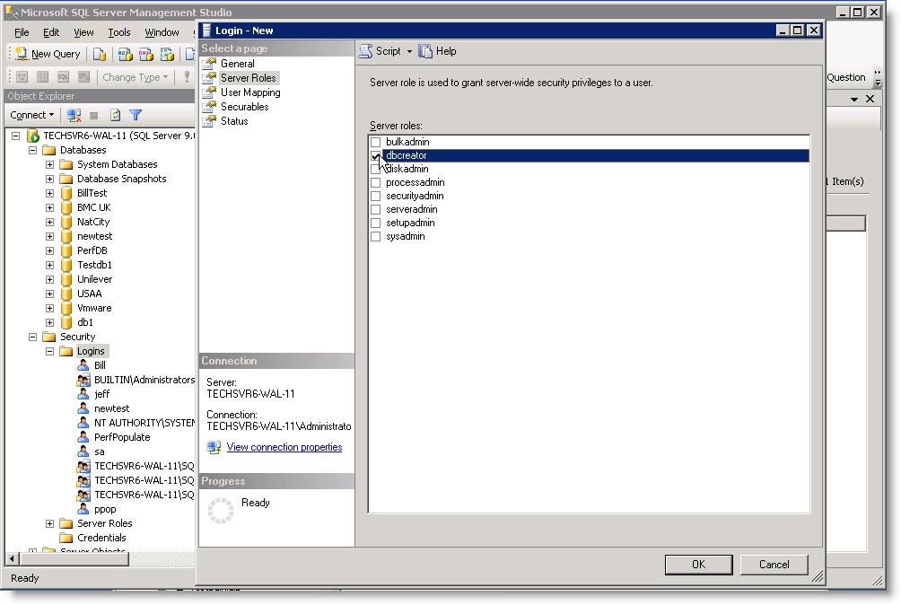901x605 pixels.
Task: Open the Change Type dropdown
Action: (135, 77)
